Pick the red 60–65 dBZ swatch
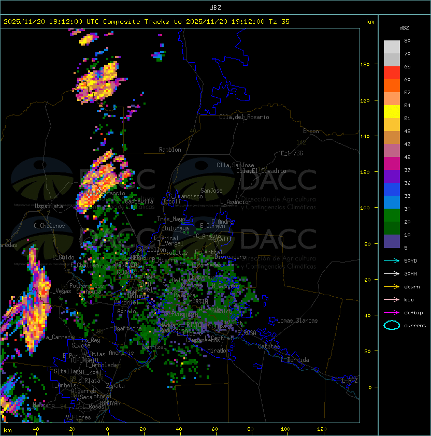 [x=392, y=73]
